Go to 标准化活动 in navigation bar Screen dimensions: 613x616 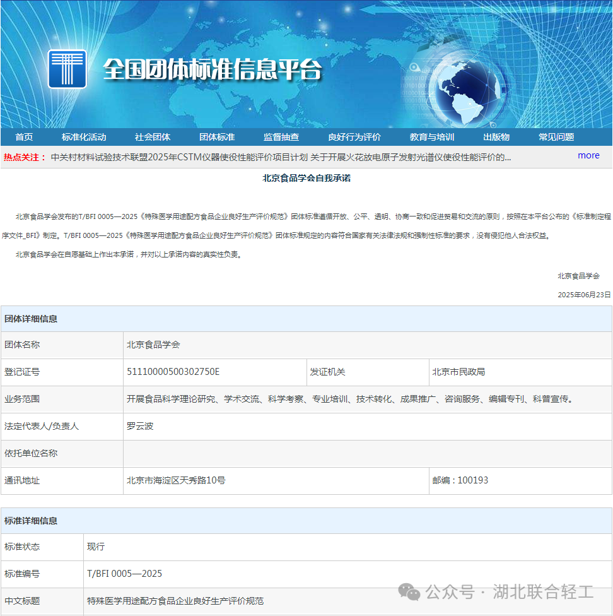[84, 137]
